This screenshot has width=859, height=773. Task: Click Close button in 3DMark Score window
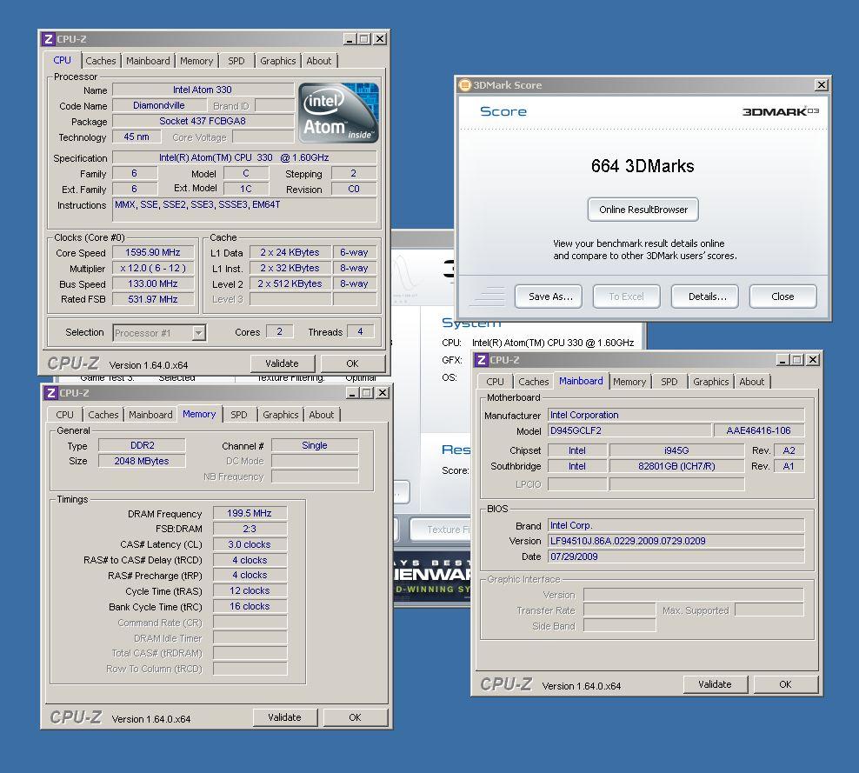click(x=782, y=297)
